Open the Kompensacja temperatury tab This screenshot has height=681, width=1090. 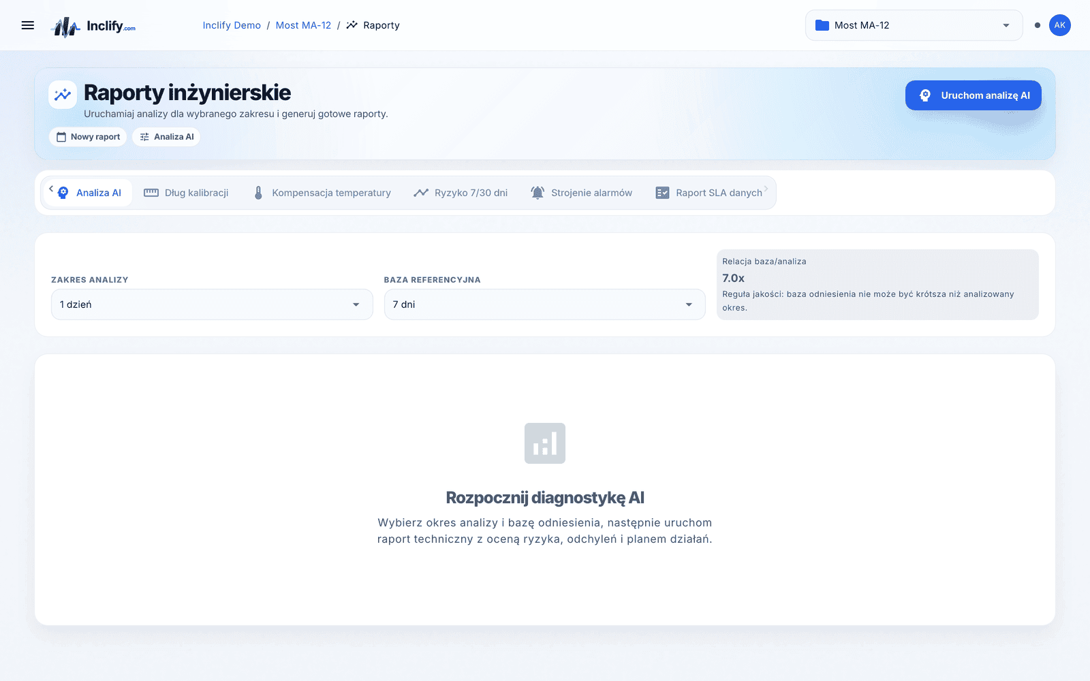point(322,193)
